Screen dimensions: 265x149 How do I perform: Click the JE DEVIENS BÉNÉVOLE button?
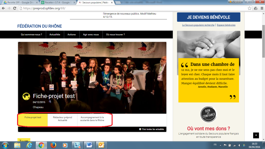tap(209, 17)
